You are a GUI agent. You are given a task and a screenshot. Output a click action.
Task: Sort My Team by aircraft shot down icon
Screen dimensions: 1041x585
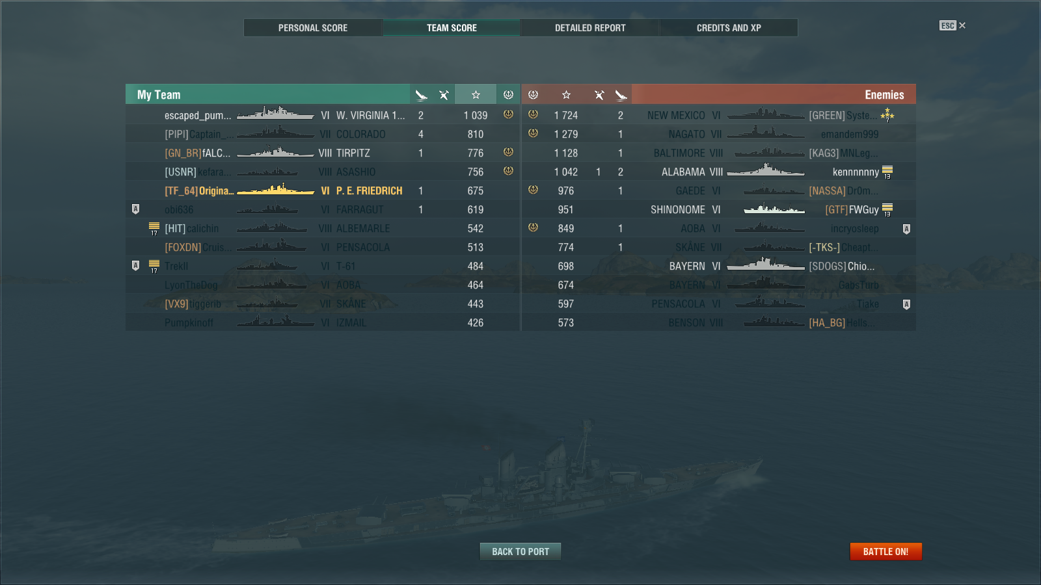pos(422,95)
